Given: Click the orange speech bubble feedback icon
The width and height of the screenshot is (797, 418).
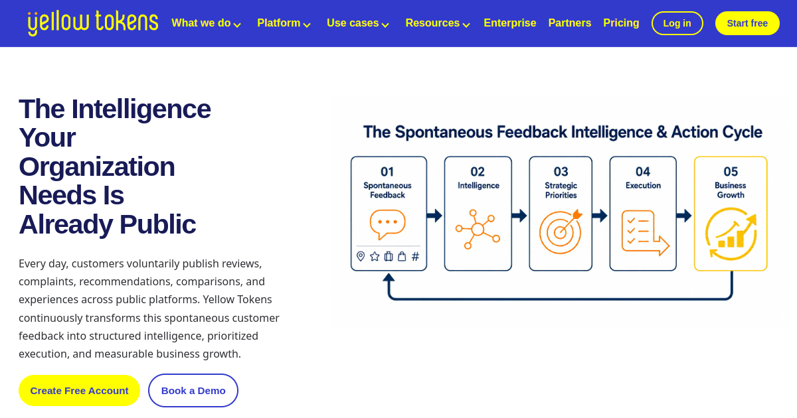Looking at the screenshot, I should [387, 224].
